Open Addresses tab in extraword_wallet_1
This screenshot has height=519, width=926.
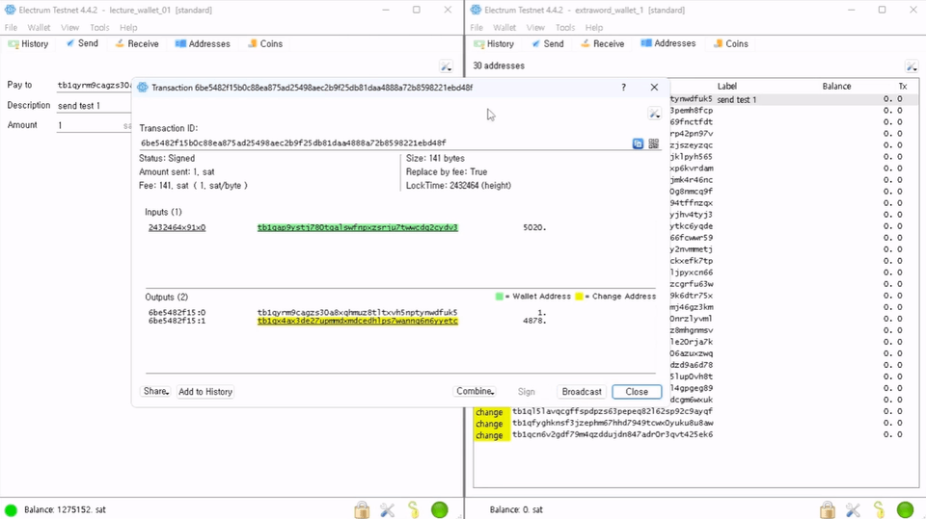pyautogui.click(x=668, y=43)
